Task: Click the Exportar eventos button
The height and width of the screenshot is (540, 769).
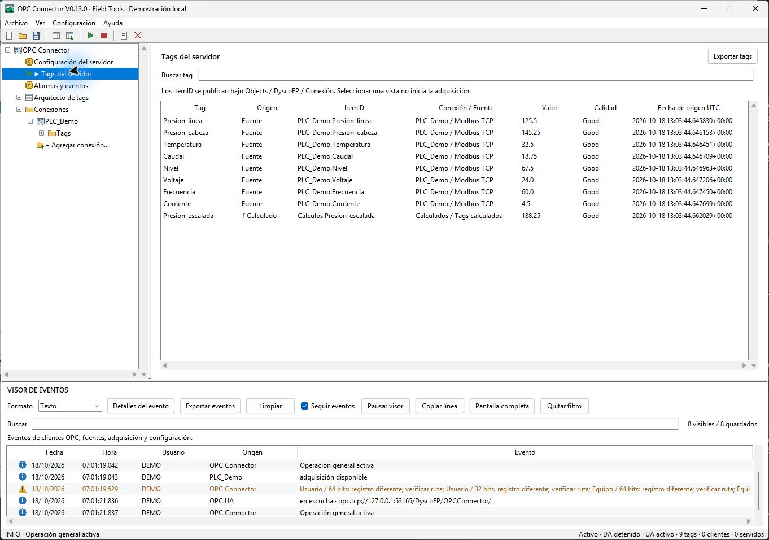Action: click(x=211, y=406)
